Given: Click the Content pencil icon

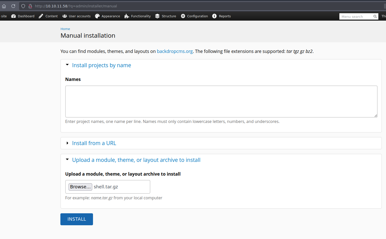Looking at the screenshot, I should point(41,16).
